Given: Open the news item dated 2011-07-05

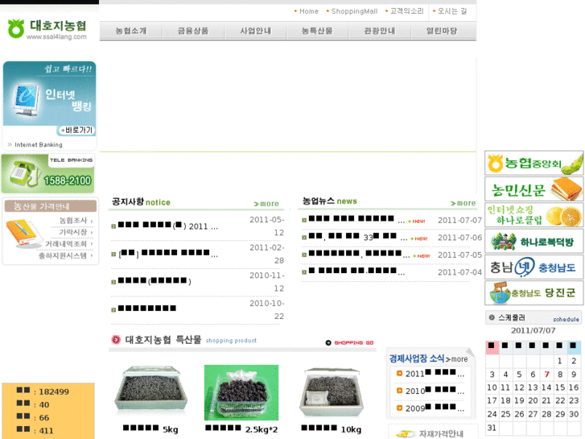Looking at the screenshot, I should (x=359, y=255).
